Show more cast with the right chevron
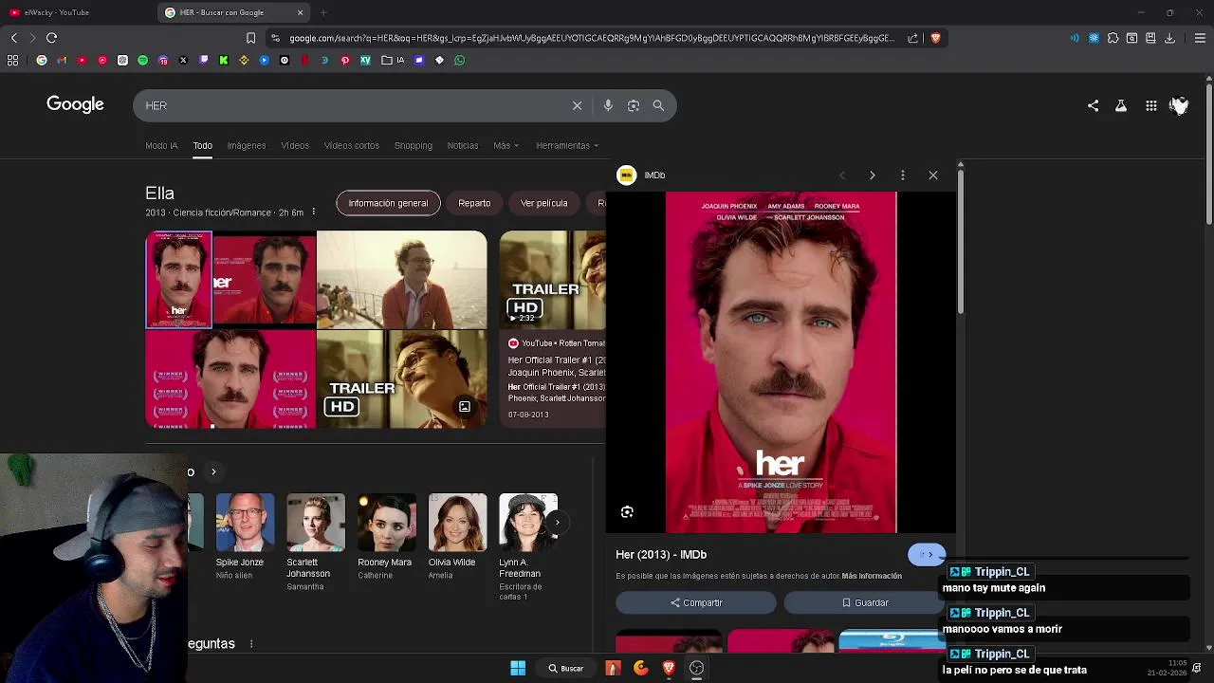 [x=557, y=522]
